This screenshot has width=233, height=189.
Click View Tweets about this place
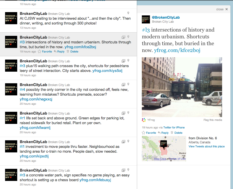pyautogui.click(x=207, y=146)
